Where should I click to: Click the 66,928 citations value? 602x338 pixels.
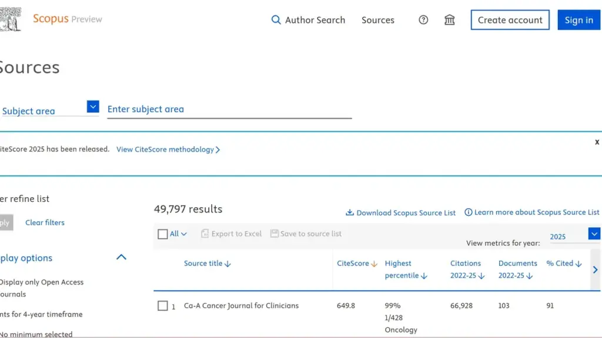(461, 306)
